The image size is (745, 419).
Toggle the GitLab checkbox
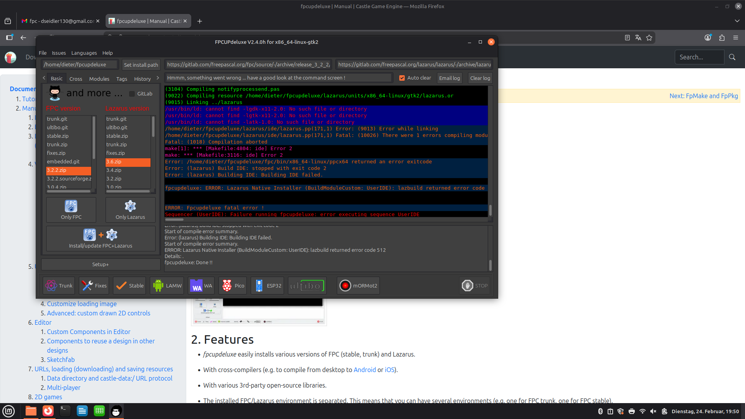coord(132,94)
